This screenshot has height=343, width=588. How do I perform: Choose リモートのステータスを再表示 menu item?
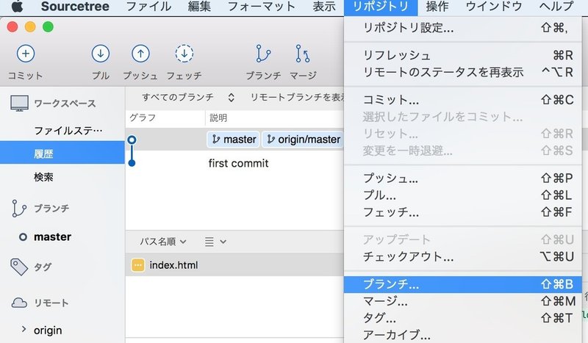(x=463, y=72)
